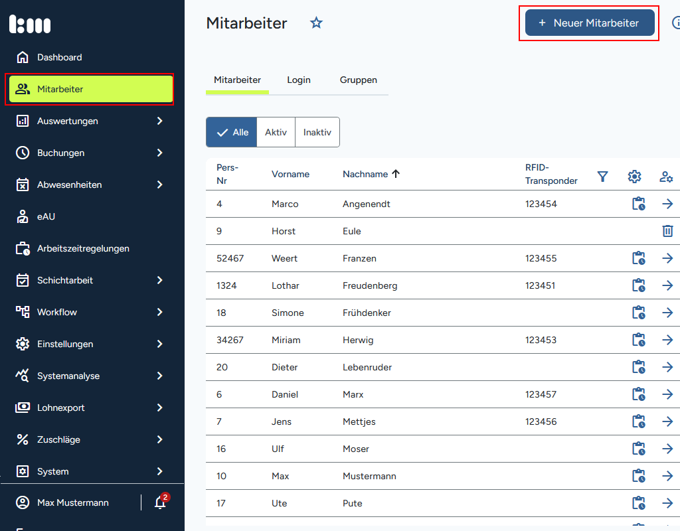Screen dimensions: 680x531
Task: Click the Einstellungen gear icon in sidebar
Action: 23,344
